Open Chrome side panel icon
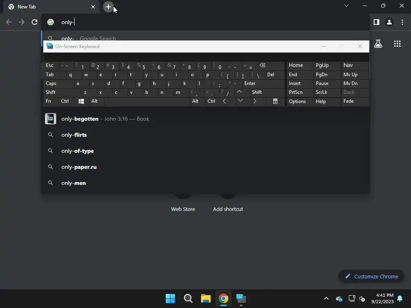The image size is (411, 308). 376,22
